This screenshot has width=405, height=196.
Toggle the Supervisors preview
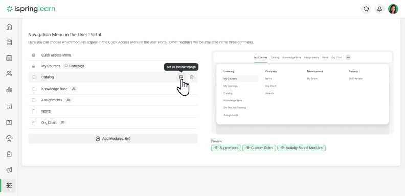click(x=226, y=148)
